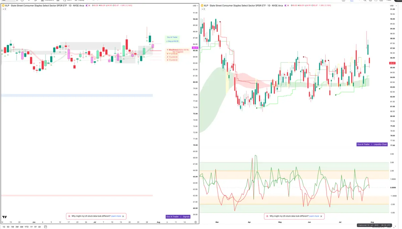
Task: Click the 85.47 current price label on right axis
Action: pos(392,63)
